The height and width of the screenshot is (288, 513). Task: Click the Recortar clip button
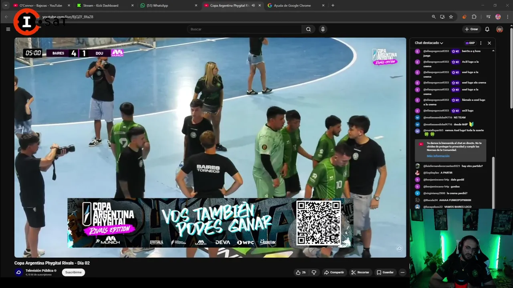(x=360, y=272)
